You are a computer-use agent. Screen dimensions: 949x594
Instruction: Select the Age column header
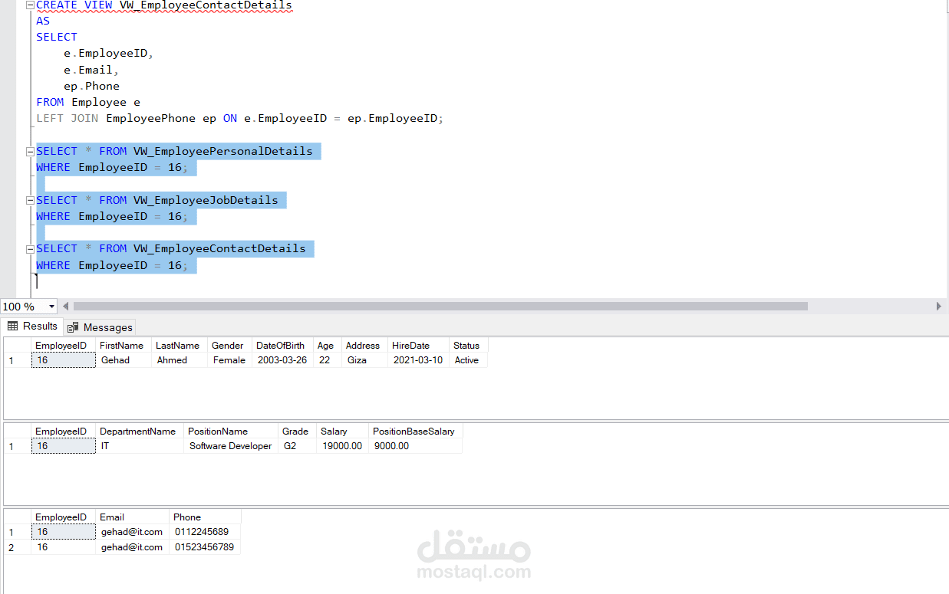(x=328, y=346)
